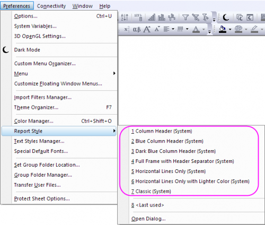Screen dimensions: 265x225
Task: Open the vertical alignment dropdown arrow
Action: (187, 29)
